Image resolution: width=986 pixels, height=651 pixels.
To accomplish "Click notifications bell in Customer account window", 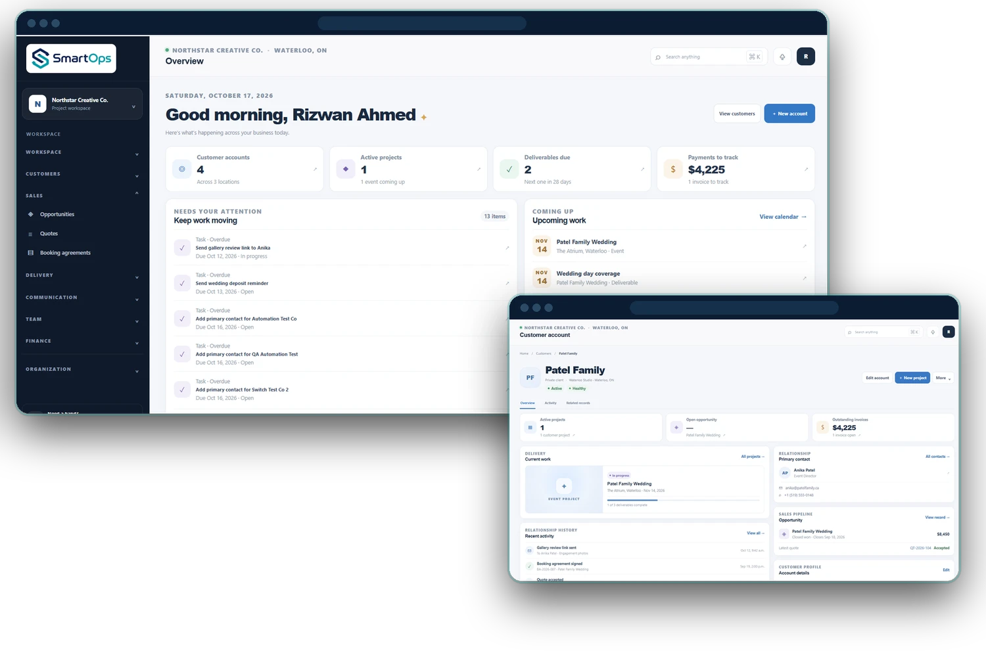I will pyautogui.click(x=933, y=332).
